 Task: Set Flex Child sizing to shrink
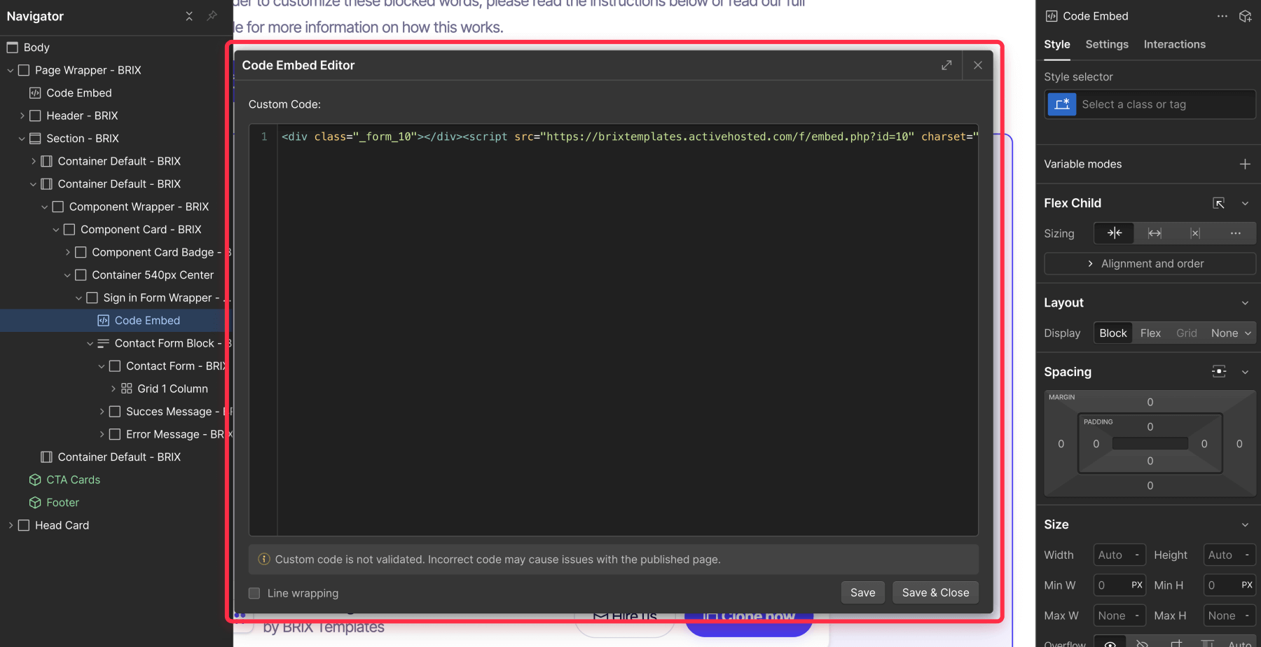1114,233
